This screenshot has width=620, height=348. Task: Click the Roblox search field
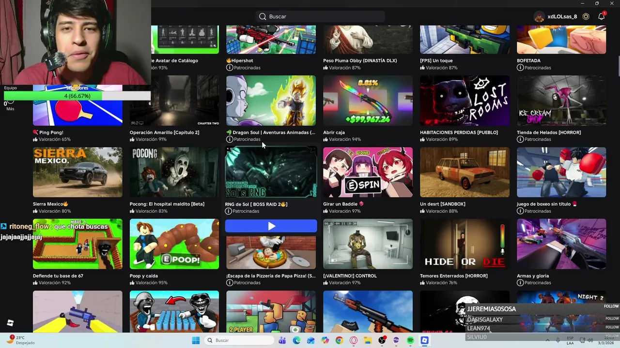pos(320,16)
